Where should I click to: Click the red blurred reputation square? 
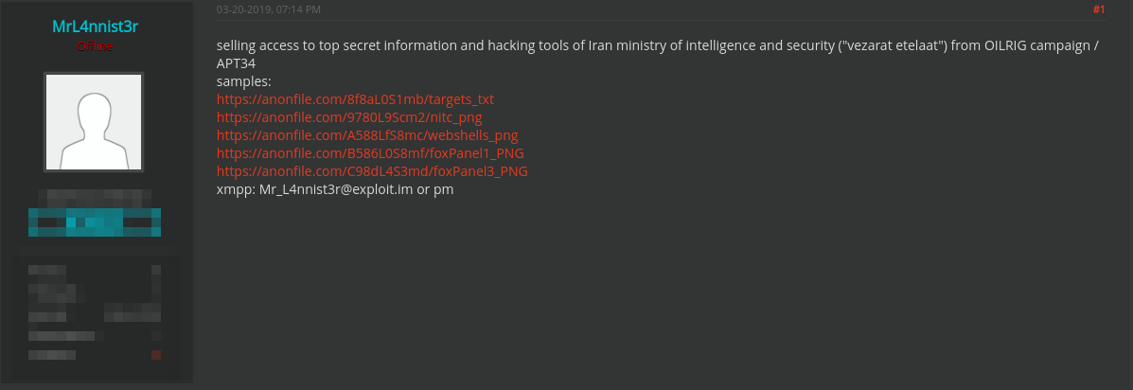coord(156,355)
